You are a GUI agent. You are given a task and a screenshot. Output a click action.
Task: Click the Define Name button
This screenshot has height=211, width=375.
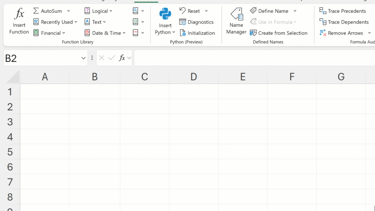pos(270,11)
